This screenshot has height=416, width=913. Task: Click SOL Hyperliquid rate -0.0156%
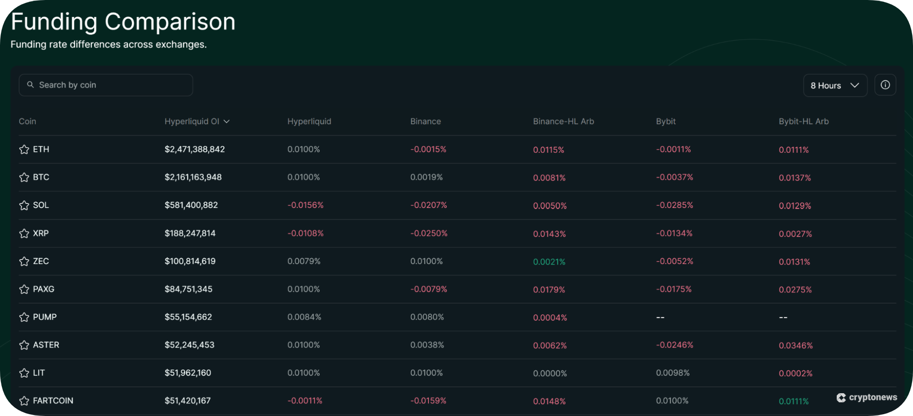306,205
